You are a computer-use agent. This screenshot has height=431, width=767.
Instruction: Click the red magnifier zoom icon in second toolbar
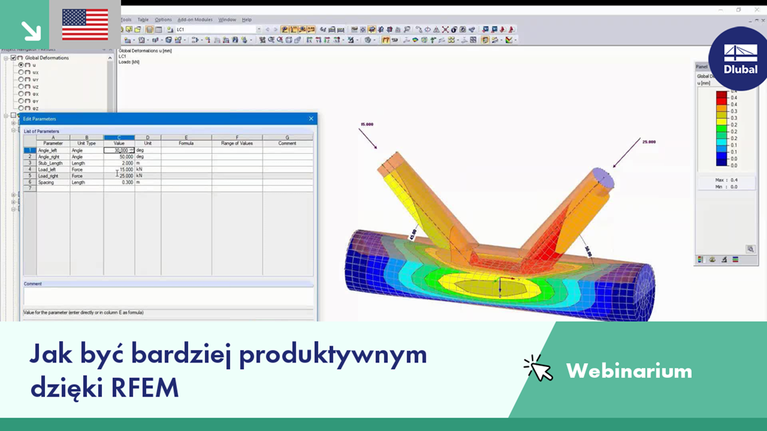point(280,40)
